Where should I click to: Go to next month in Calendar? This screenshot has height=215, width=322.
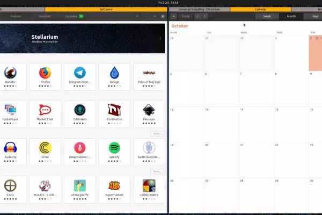pos(205,16)
